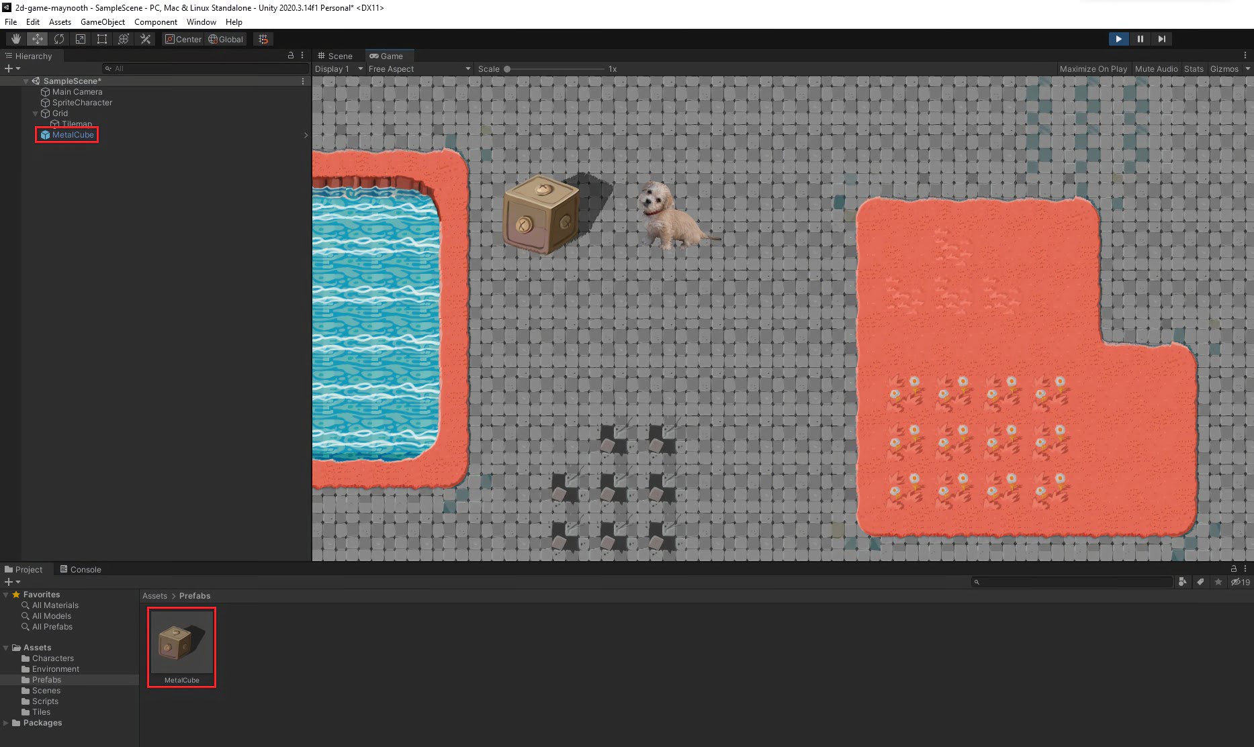Switch to the Project tab
This screenshot has width=1254, height=747.
pos(24,569)
